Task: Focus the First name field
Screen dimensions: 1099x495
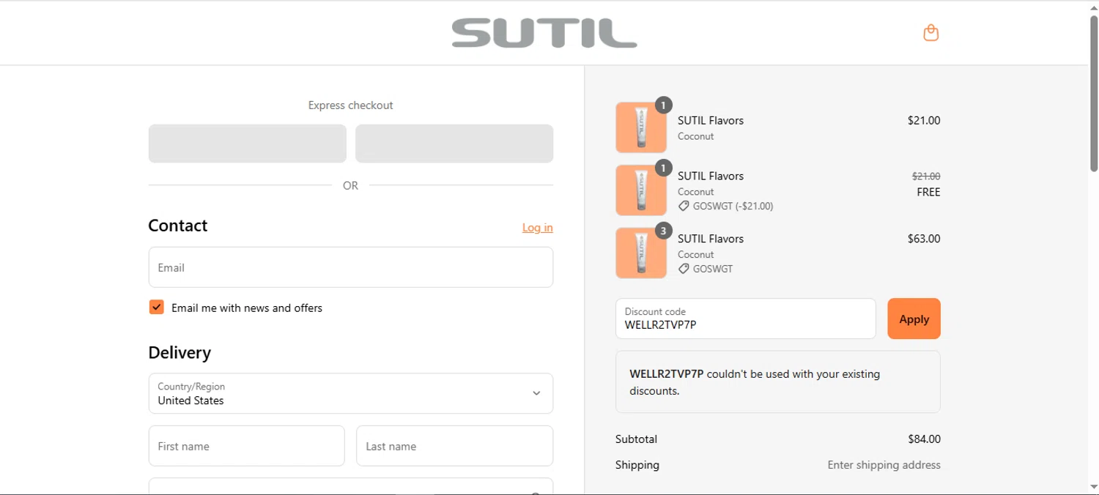Action: point(247,446)
